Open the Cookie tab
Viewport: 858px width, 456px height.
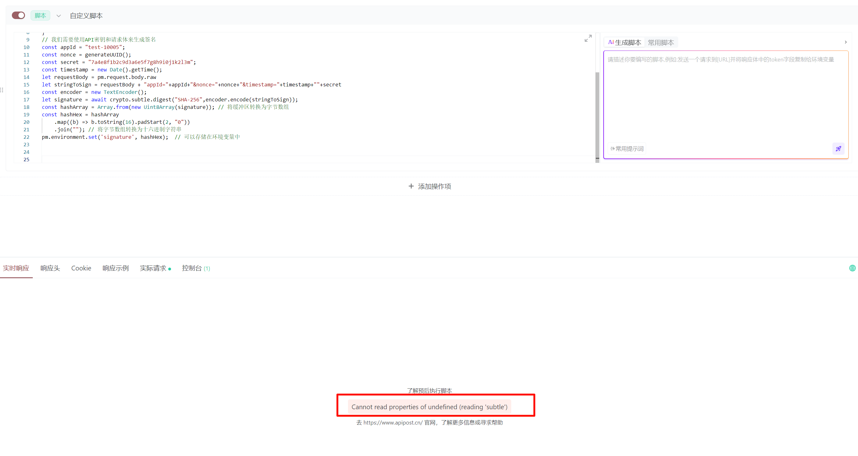click(x=81, y=268)
